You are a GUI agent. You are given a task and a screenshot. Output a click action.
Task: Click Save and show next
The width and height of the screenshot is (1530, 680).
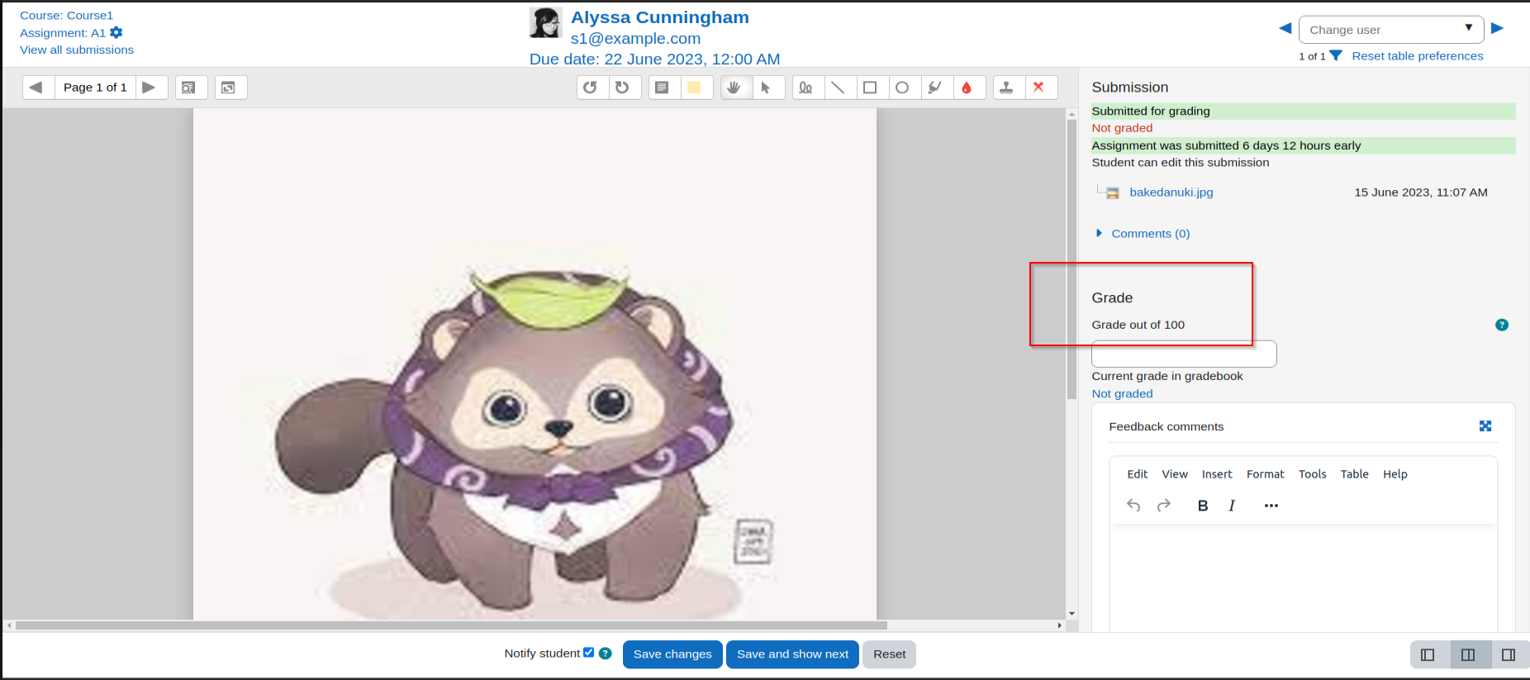tap(792, 654)
